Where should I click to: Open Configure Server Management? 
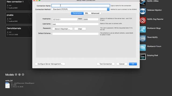click(x=50, y=64)
